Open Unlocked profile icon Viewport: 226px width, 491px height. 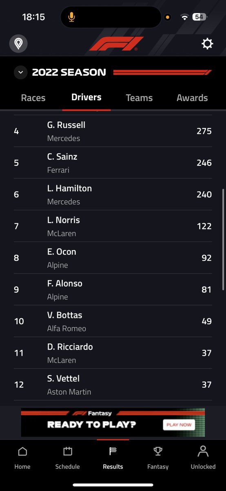pyautogui.click(x=203, y=451)
